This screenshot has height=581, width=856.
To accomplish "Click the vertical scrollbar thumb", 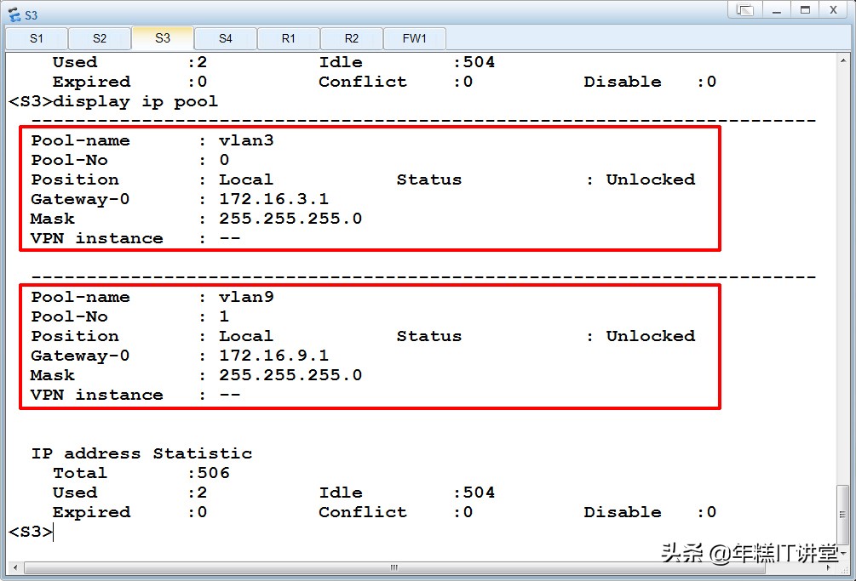I will 843,514.
